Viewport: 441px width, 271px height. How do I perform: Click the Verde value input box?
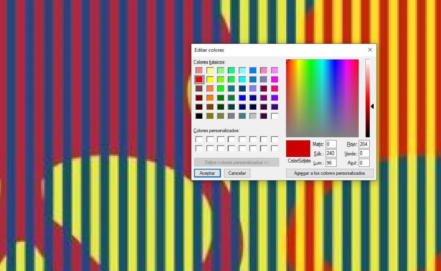(364, 153)
